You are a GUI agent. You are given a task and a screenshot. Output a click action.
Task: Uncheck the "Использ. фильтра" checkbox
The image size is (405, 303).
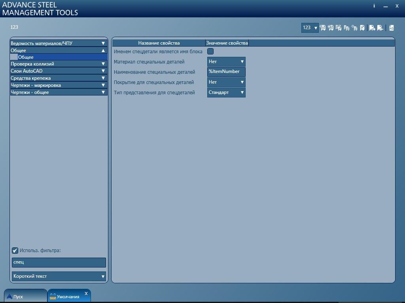[15, 250]
